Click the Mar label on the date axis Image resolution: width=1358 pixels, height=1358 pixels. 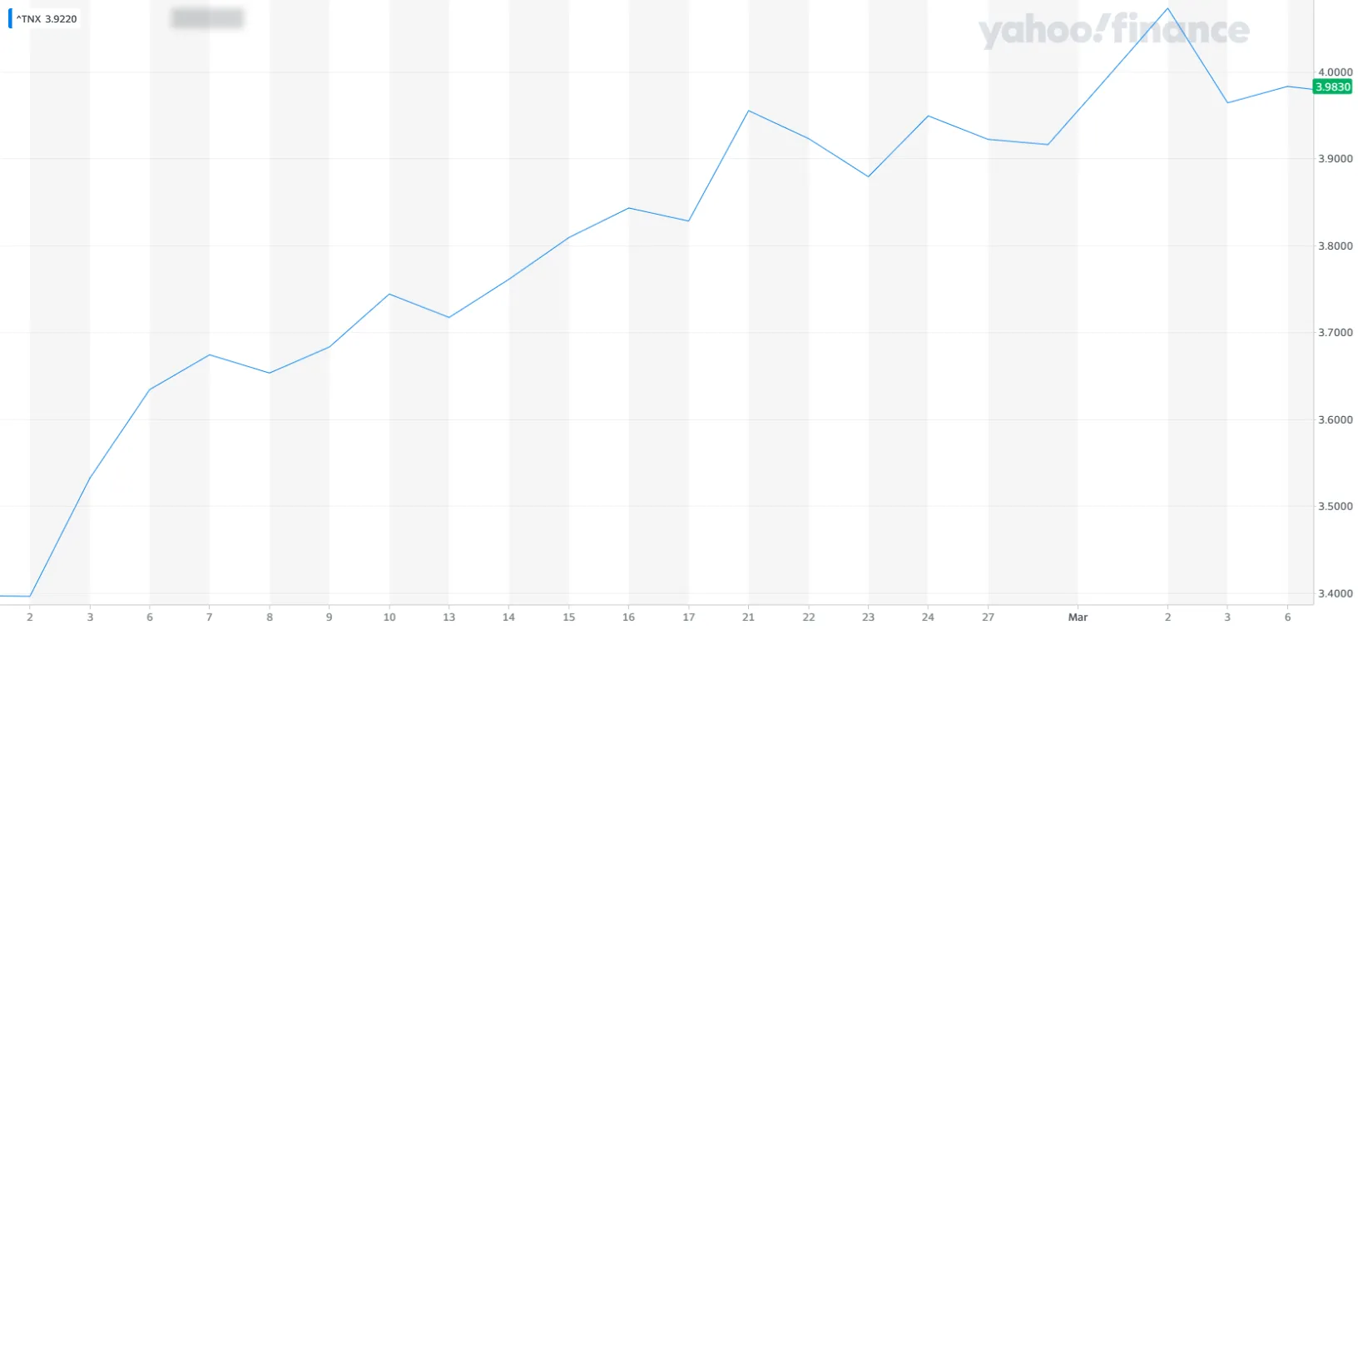coord(1078,617)
